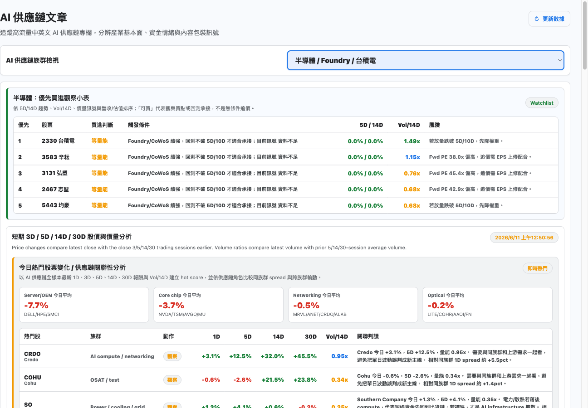Image resolution: width=588 pixels, height=408 pixels.
Task: Click stock 2467 志聖
Action: coord(55,189)
